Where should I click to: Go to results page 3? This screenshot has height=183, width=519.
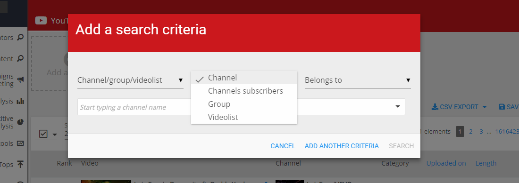click(x=481, y=132)
